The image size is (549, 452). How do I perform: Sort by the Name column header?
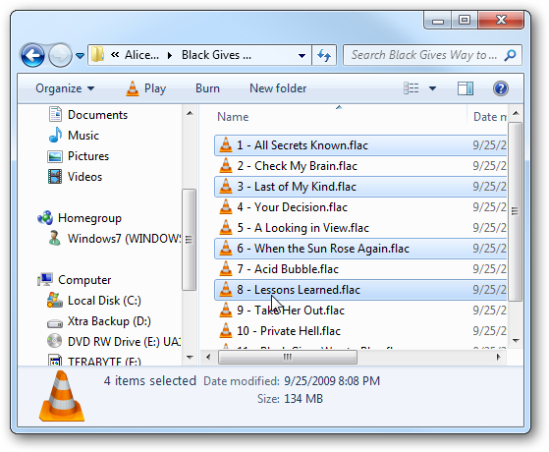[x=233, y=117]
